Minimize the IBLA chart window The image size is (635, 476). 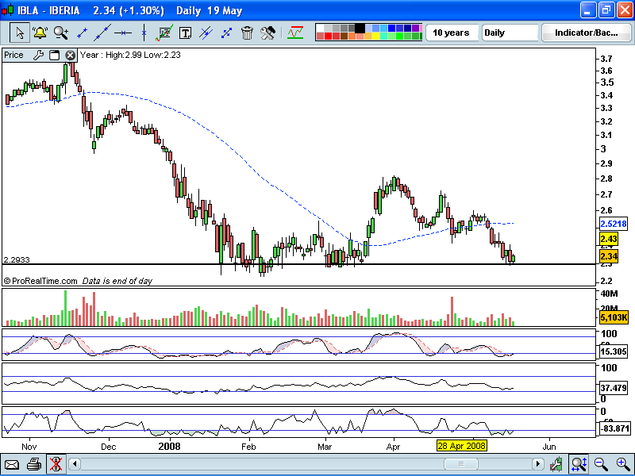(x=587, y=10)
